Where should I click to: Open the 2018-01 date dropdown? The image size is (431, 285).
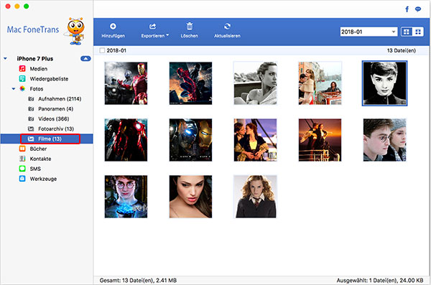[369, 32]
